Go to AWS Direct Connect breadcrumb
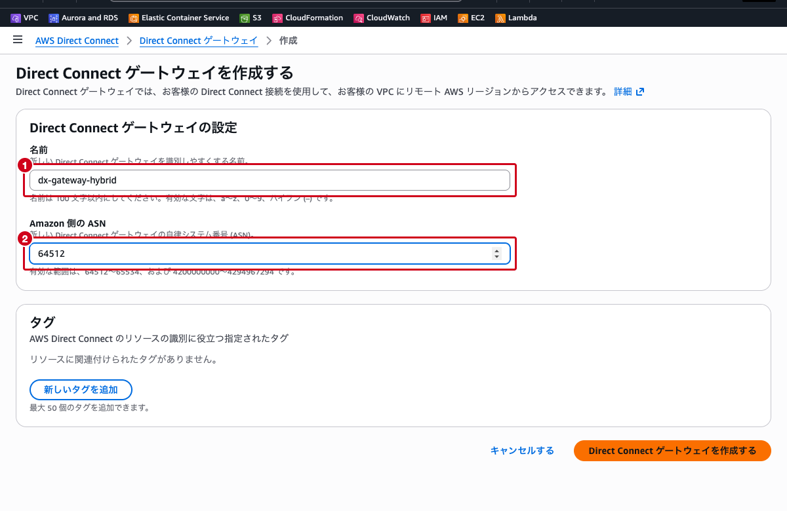 [77, 41]
